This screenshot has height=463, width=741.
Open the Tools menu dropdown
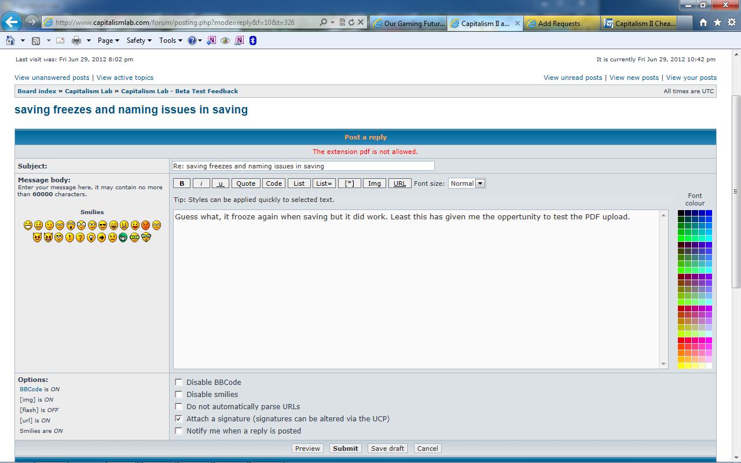click(171, 41)
